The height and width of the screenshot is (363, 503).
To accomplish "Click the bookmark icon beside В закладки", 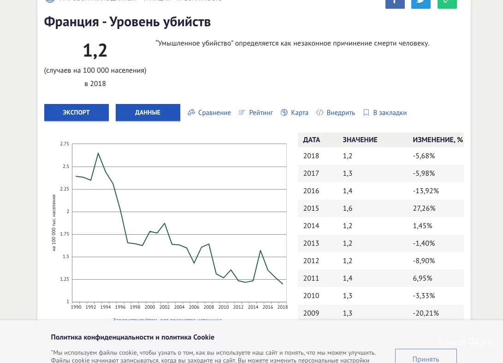I will (x=366, y=112).
